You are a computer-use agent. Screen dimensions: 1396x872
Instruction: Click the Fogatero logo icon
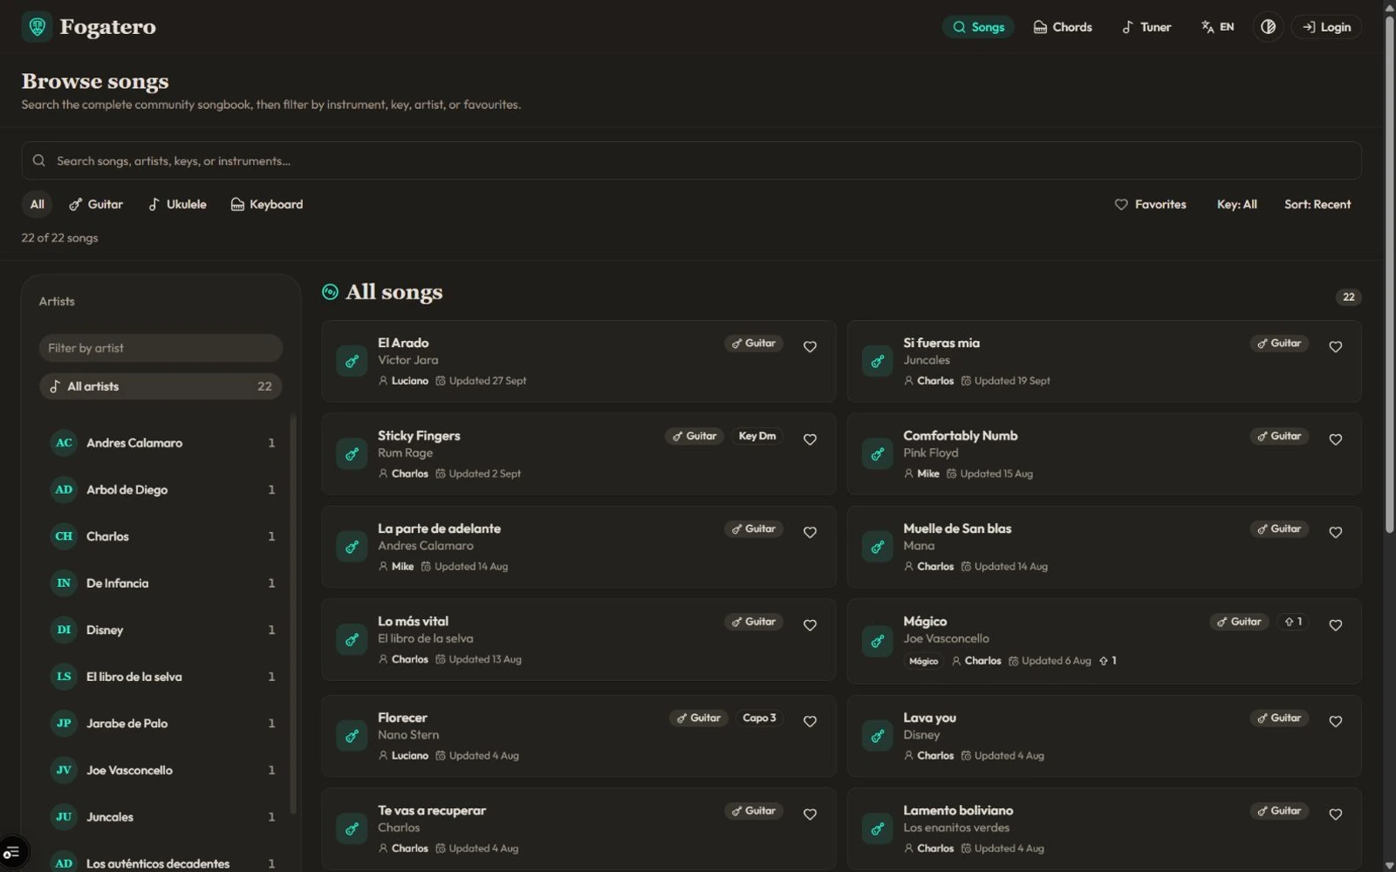click(37, 27)
